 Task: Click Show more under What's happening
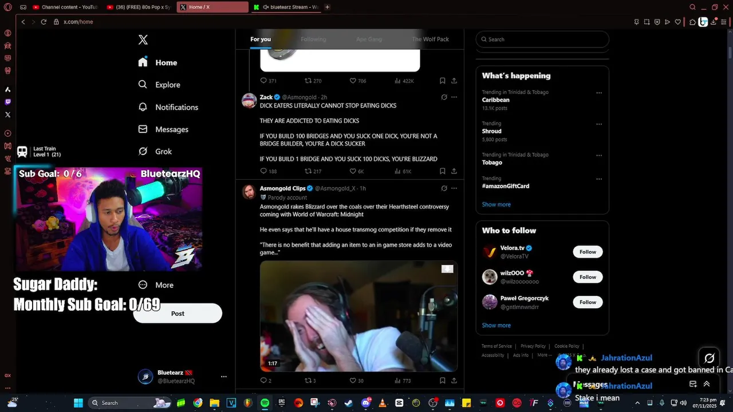(x=496, y=204)
